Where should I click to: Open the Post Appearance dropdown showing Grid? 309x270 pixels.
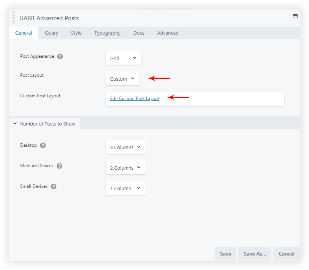coord(123,58)
